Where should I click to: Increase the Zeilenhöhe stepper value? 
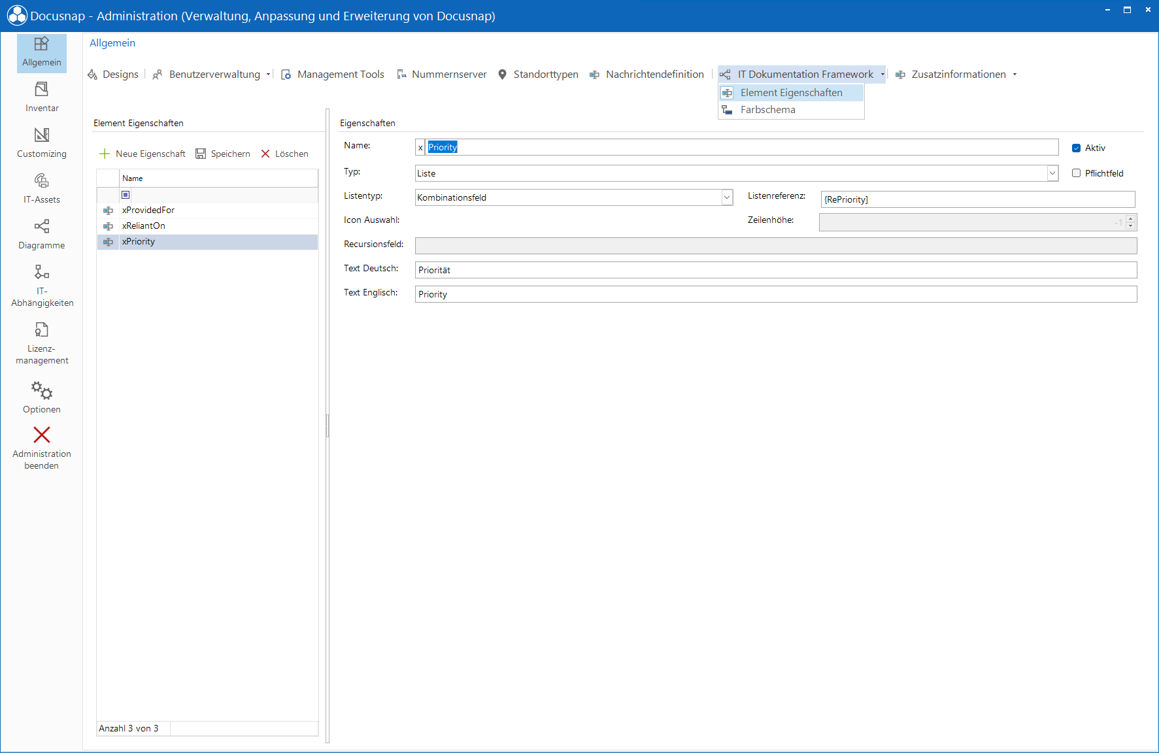pyautogui.click(x=1131, y=218)
